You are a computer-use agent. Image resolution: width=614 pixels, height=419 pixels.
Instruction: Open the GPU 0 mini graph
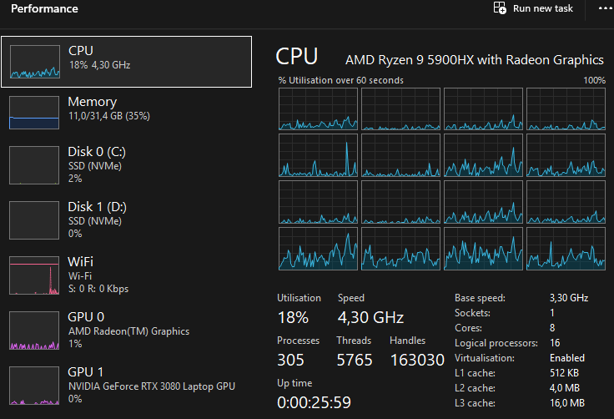click(x=35, y=330)
